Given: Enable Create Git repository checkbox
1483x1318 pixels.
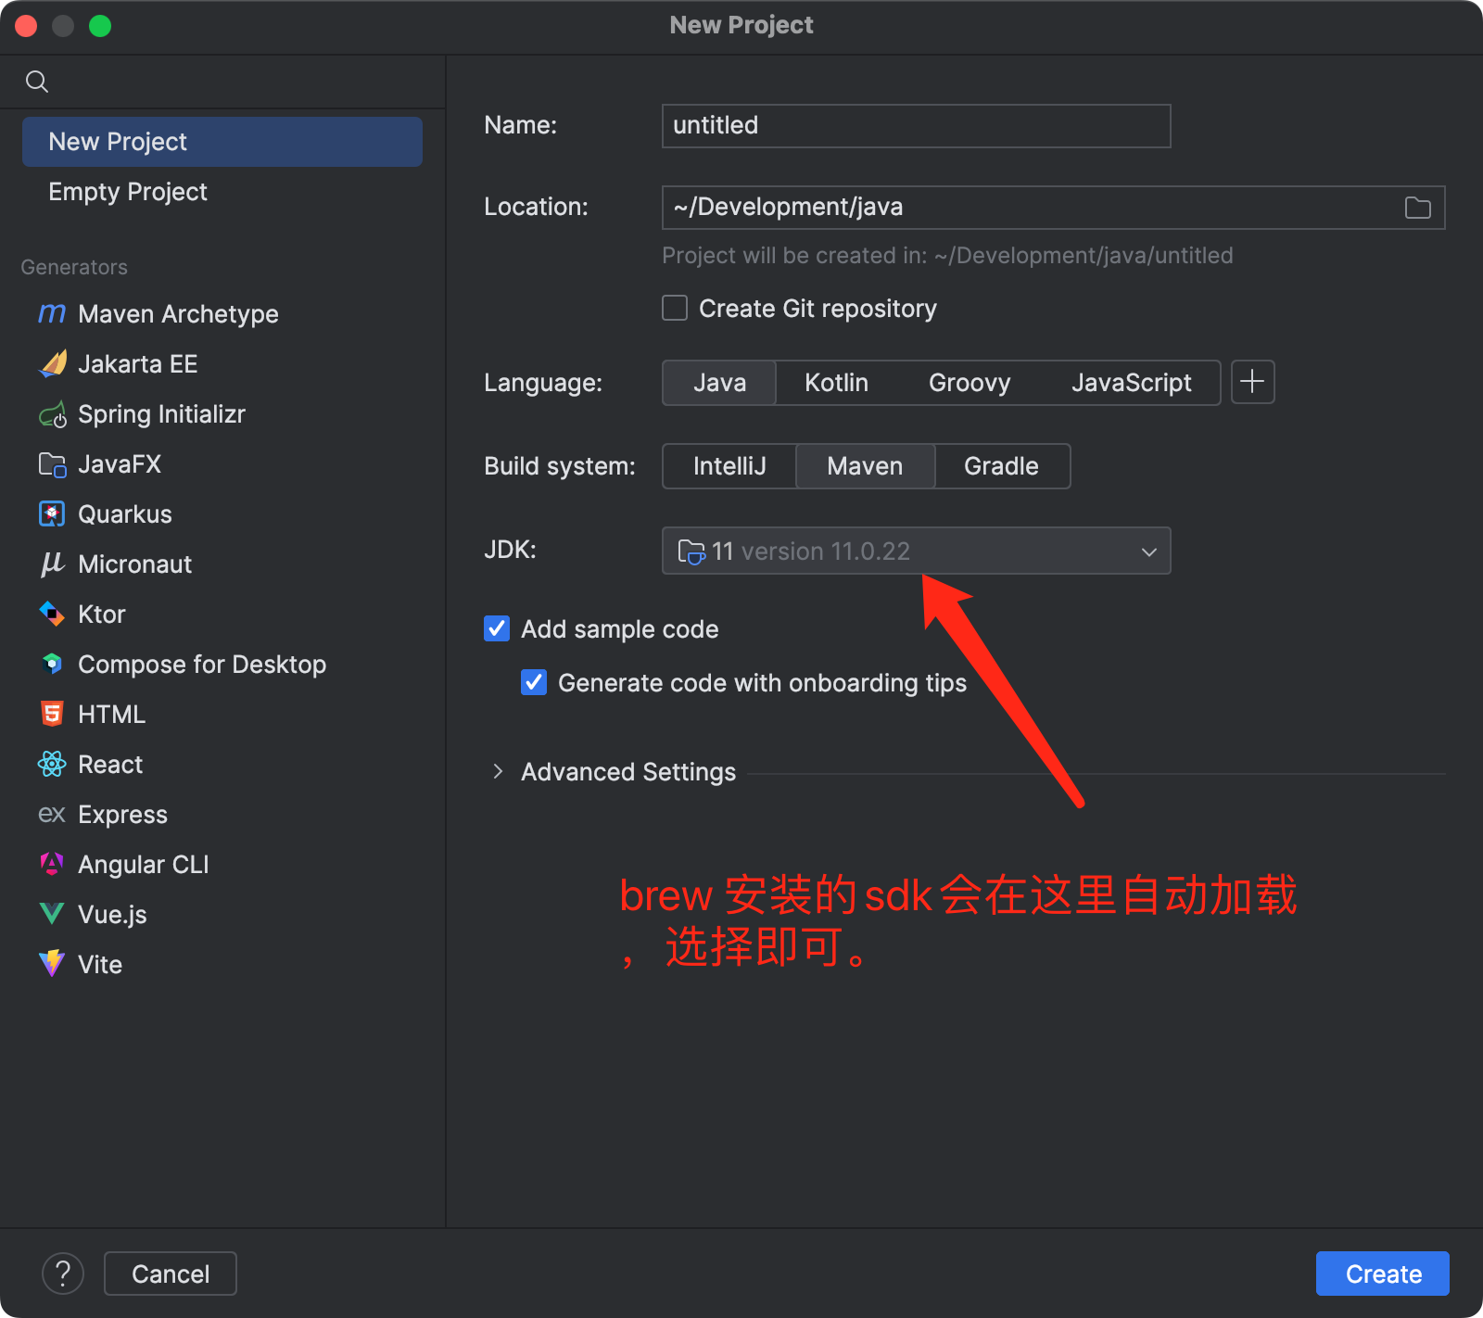Looking at the screenshot, I should pyautogui.click(x=675, y=308).
